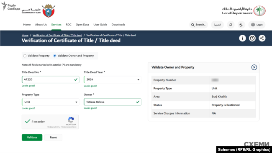The width and height of the screenshot is (272, 153).
Task: Select the Validate Property radio button
Action: 25,56
